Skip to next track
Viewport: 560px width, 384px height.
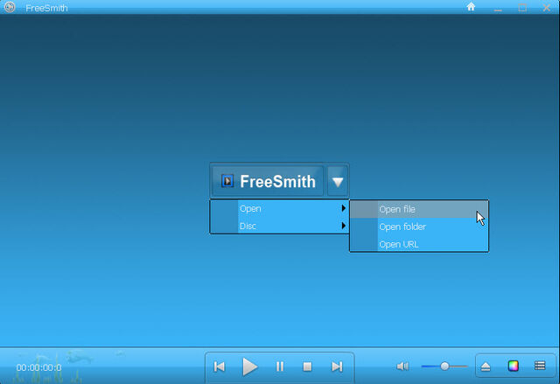[337, 367]
